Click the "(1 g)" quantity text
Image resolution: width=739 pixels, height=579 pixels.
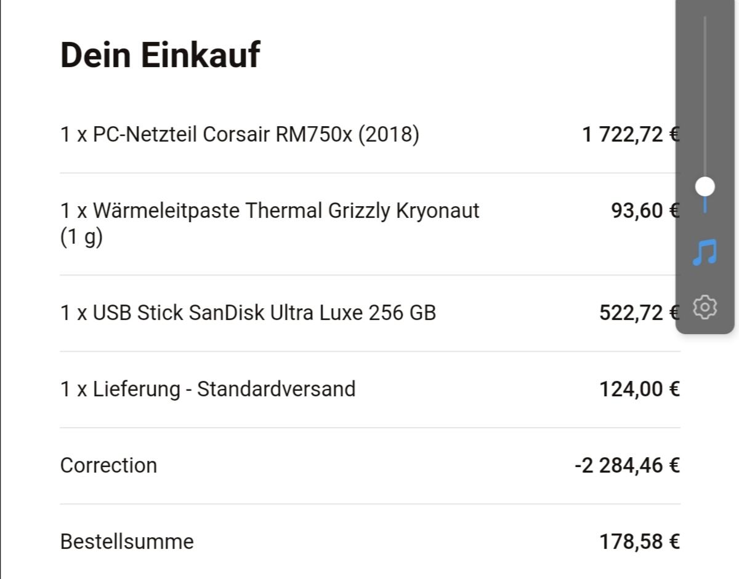click(x=81, y=237)
